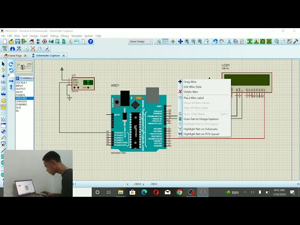Open the File menu

click(x=3, y=36)
